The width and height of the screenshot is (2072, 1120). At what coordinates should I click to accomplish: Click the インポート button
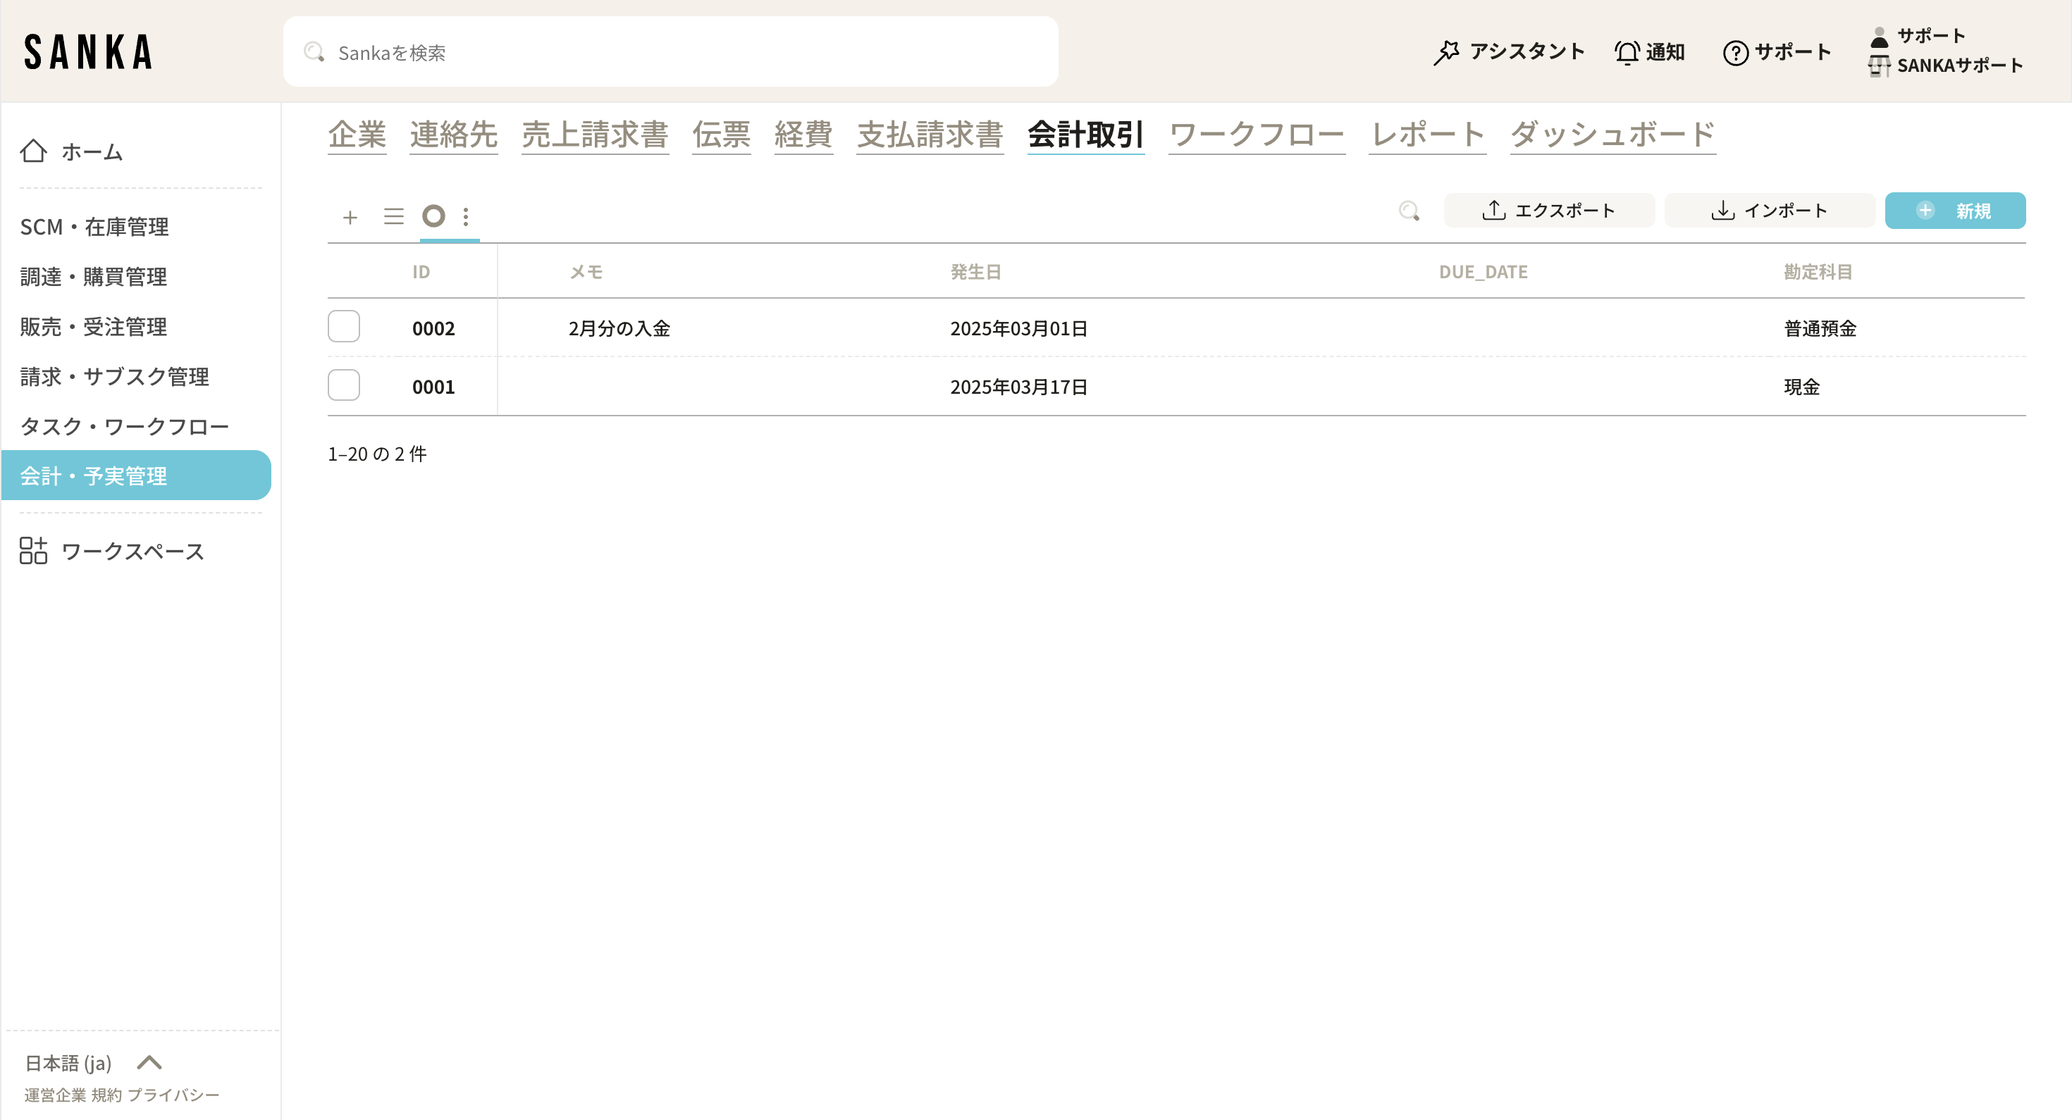tap(1769, 211)
